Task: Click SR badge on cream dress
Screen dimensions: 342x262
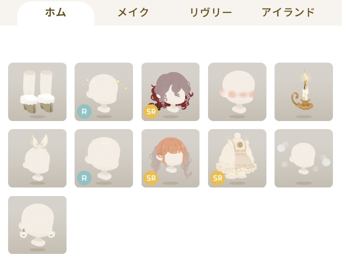Action: coord(218,178)
